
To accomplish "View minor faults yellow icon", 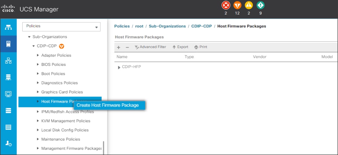I will coord(249,5).
